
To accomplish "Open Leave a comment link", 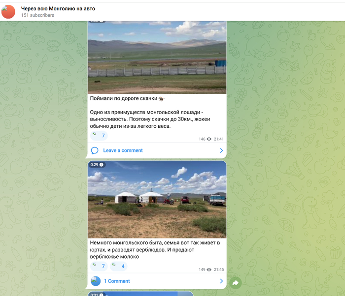I will pos(123,150).
